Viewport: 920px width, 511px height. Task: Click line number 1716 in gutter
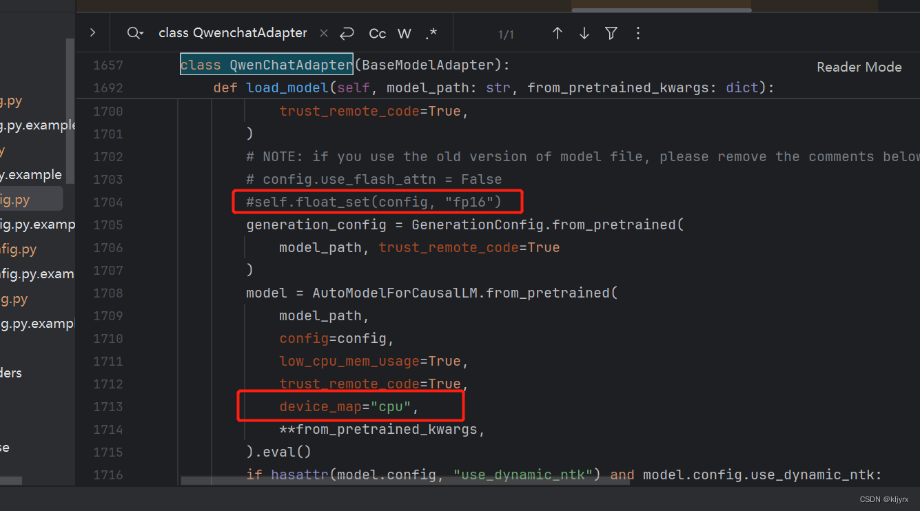108,474
